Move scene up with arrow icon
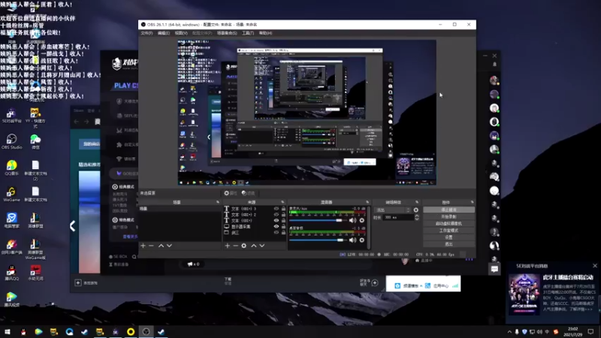The width and height of the screenshot is (601, 338). point(161,246)
